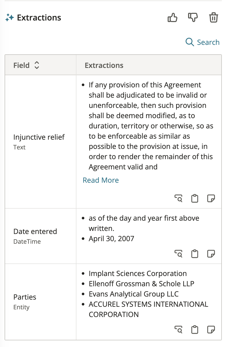Copy the Parties list to clipboard
The height and width of the screenshot is (347, 230).
coord(195,330)
